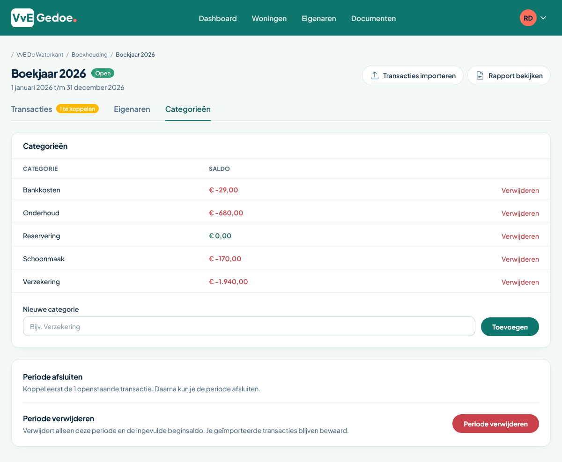Click the € -29,00 balance
The width and height of the screenshot is (562, 462).
[223, 190]
